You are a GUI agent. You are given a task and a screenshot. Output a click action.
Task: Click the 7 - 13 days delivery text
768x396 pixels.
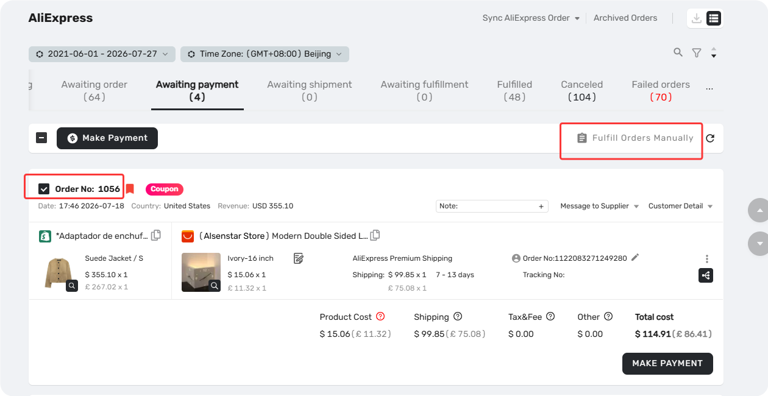(455, 275)
